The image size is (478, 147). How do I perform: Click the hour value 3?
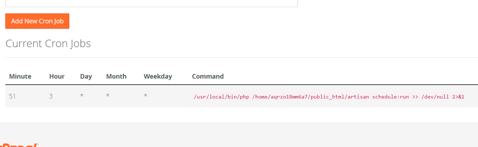click(51, 96)
